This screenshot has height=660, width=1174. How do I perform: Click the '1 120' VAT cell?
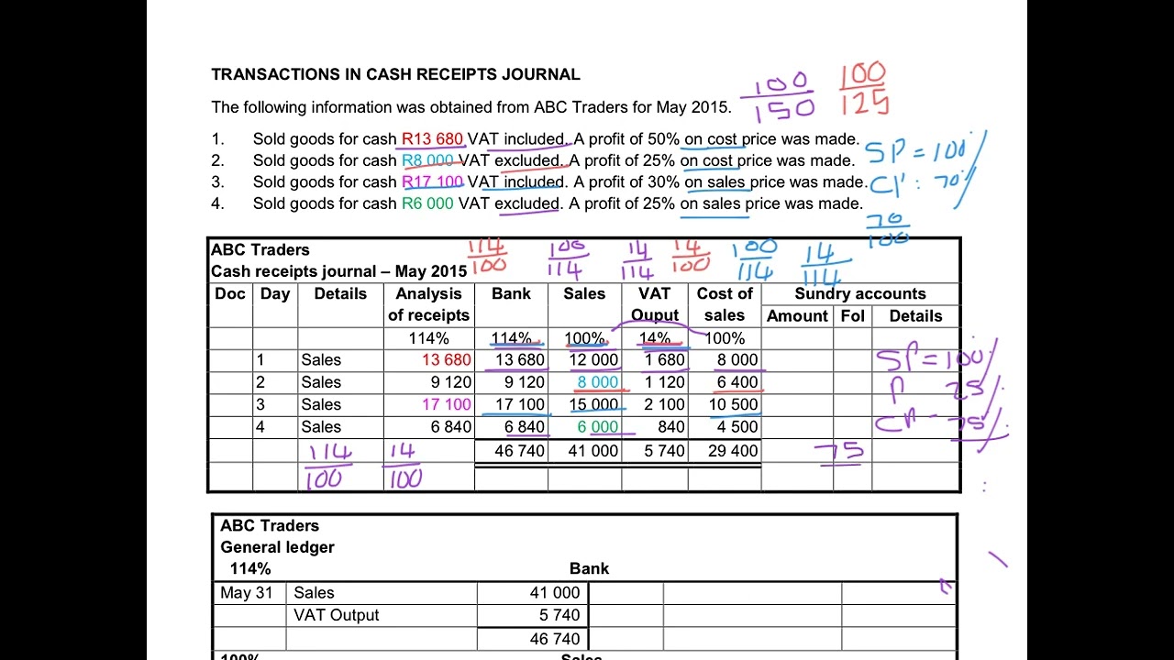[664, 382]
